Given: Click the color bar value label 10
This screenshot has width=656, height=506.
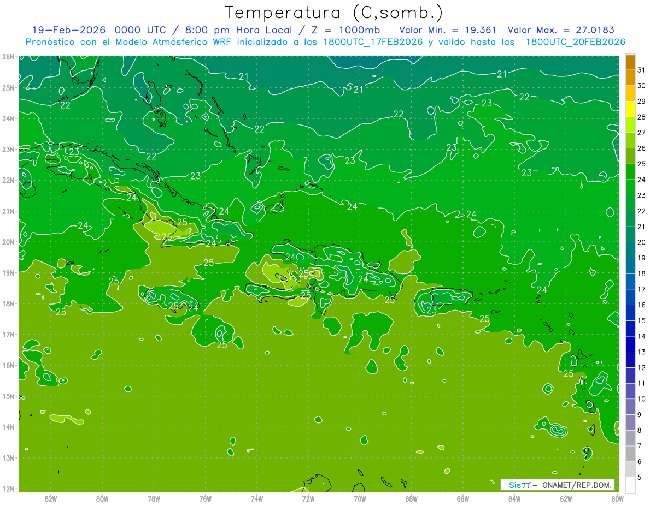Looking at the screenshot, I should (641, 399).
